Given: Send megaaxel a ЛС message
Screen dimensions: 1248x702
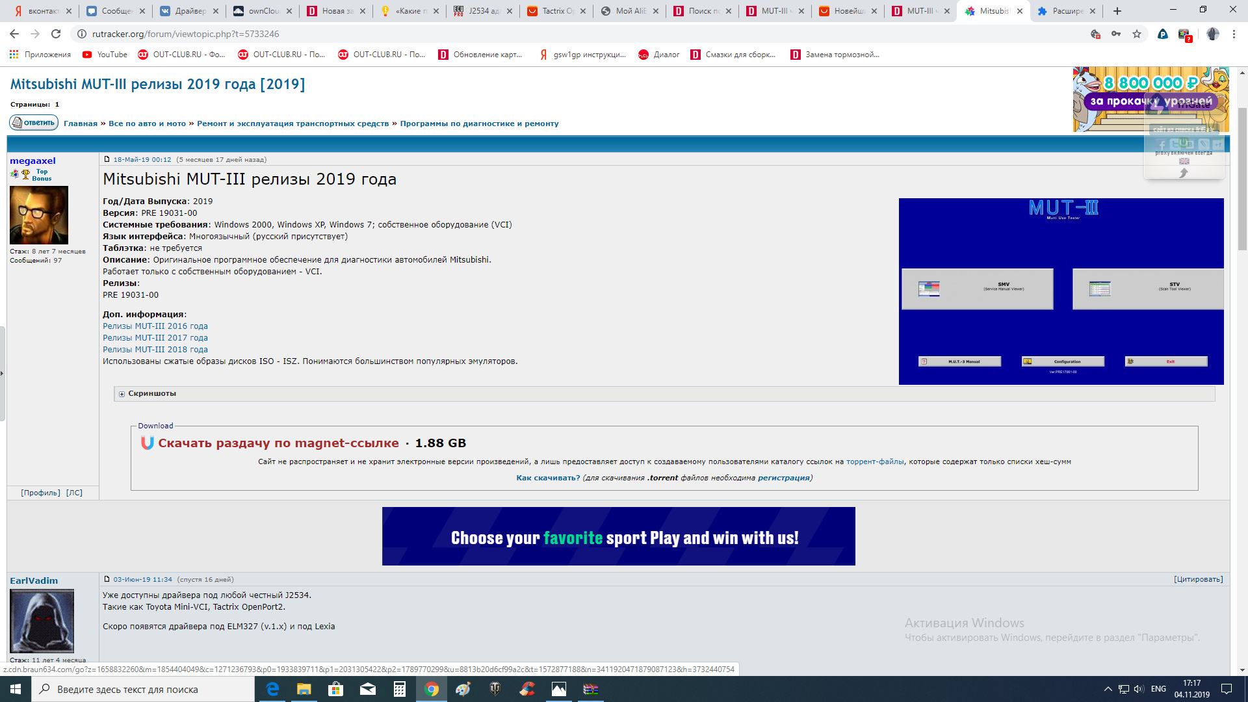Looking at the screenshot, I should pyautogui.click(x=74, y=493).
